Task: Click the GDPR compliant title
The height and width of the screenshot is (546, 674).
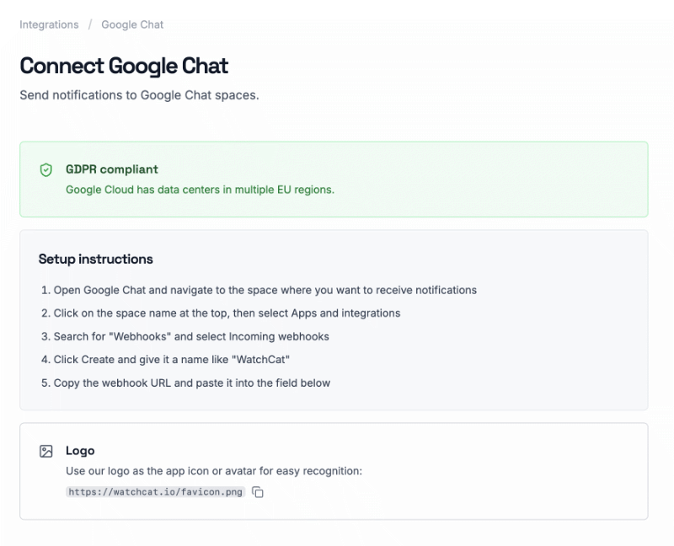Action: pyautogui.click(x=112, y=169)
